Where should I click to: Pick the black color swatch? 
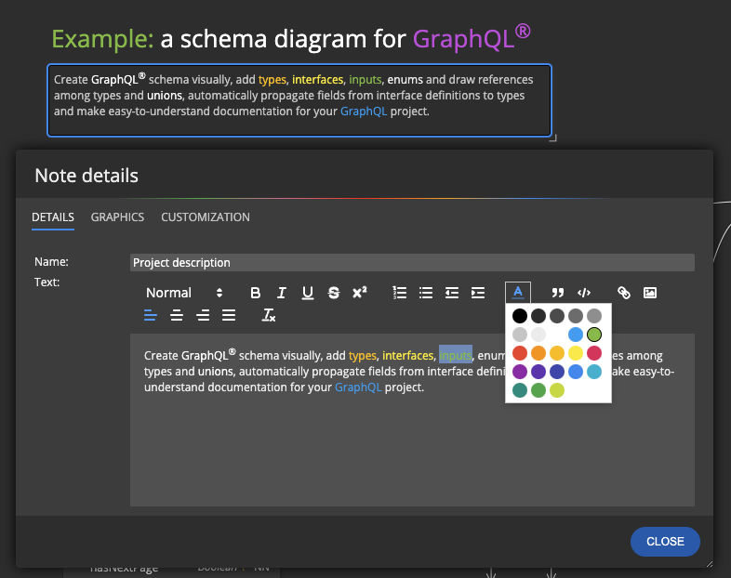coord(520,316)
